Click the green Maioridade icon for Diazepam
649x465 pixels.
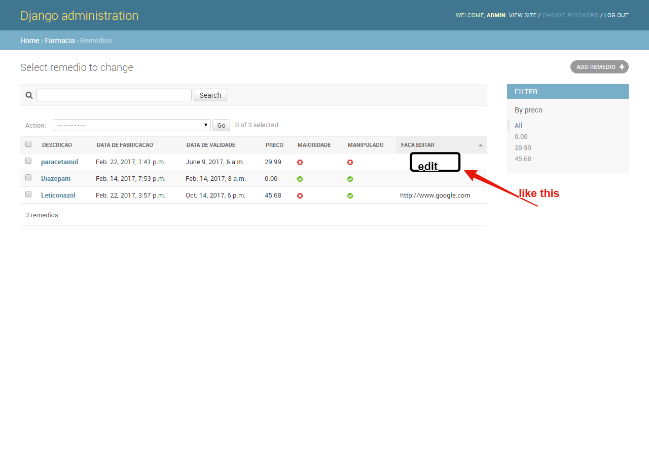[x=300, y=179]
